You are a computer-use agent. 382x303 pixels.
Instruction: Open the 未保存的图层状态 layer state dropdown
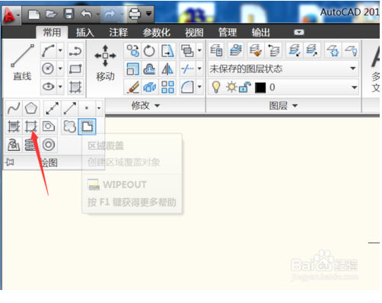(283, 69)
